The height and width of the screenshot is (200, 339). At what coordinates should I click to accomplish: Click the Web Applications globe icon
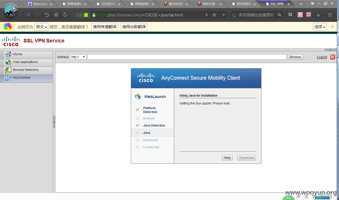[x=8, y=62]
